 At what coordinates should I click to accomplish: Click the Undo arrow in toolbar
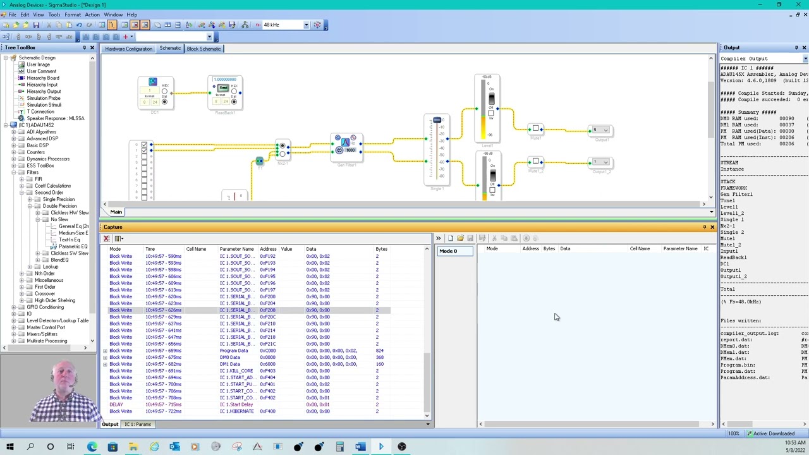point(79,25)
